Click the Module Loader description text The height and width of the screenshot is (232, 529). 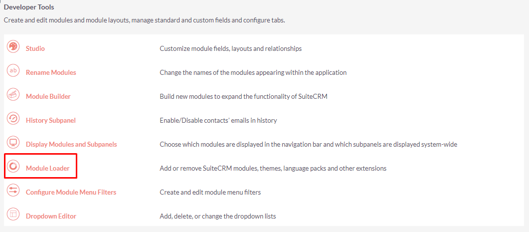click(x=273, y=168)
